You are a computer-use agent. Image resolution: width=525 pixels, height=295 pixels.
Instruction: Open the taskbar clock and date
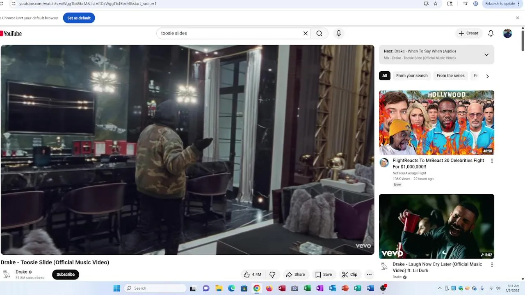tap(513, 288)
